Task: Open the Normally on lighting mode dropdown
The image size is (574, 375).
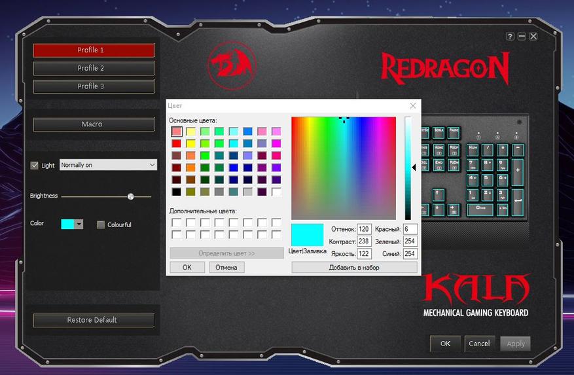Action: pos(109,165)
